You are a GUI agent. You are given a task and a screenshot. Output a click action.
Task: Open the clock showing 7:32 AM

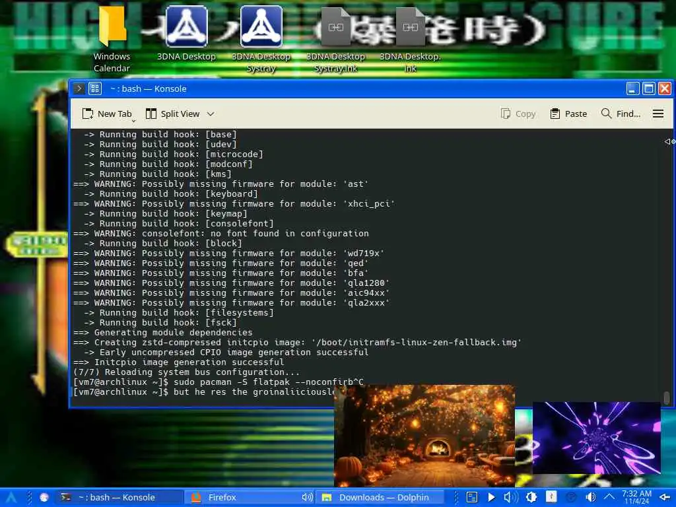point(636,497)
